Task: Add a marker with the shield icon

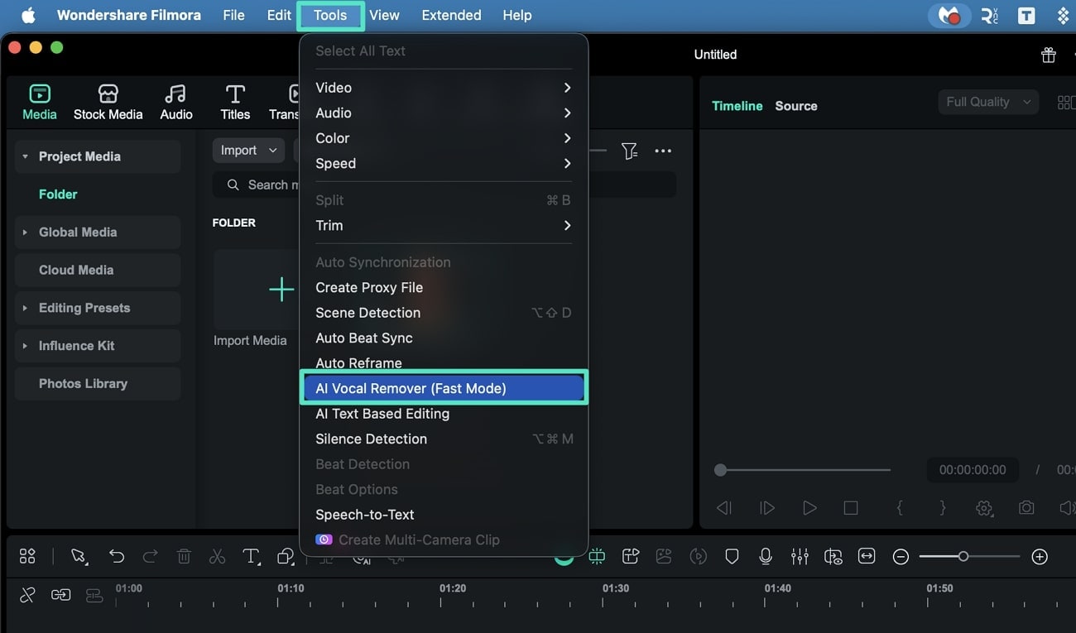Action: pos(732,556)
